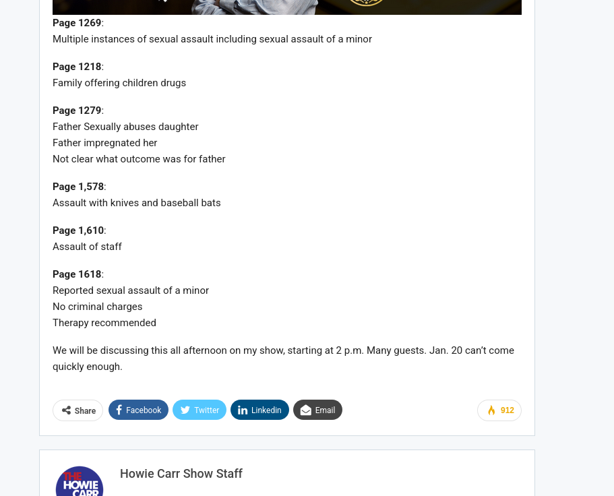
Task: Post to 'Linkedin' using its label
Action: [x=266, y=410]
